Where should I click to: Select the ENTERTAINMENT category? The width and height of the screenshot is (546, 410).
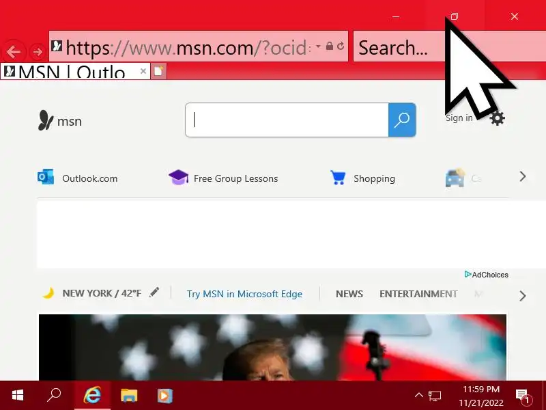point(418,294)
